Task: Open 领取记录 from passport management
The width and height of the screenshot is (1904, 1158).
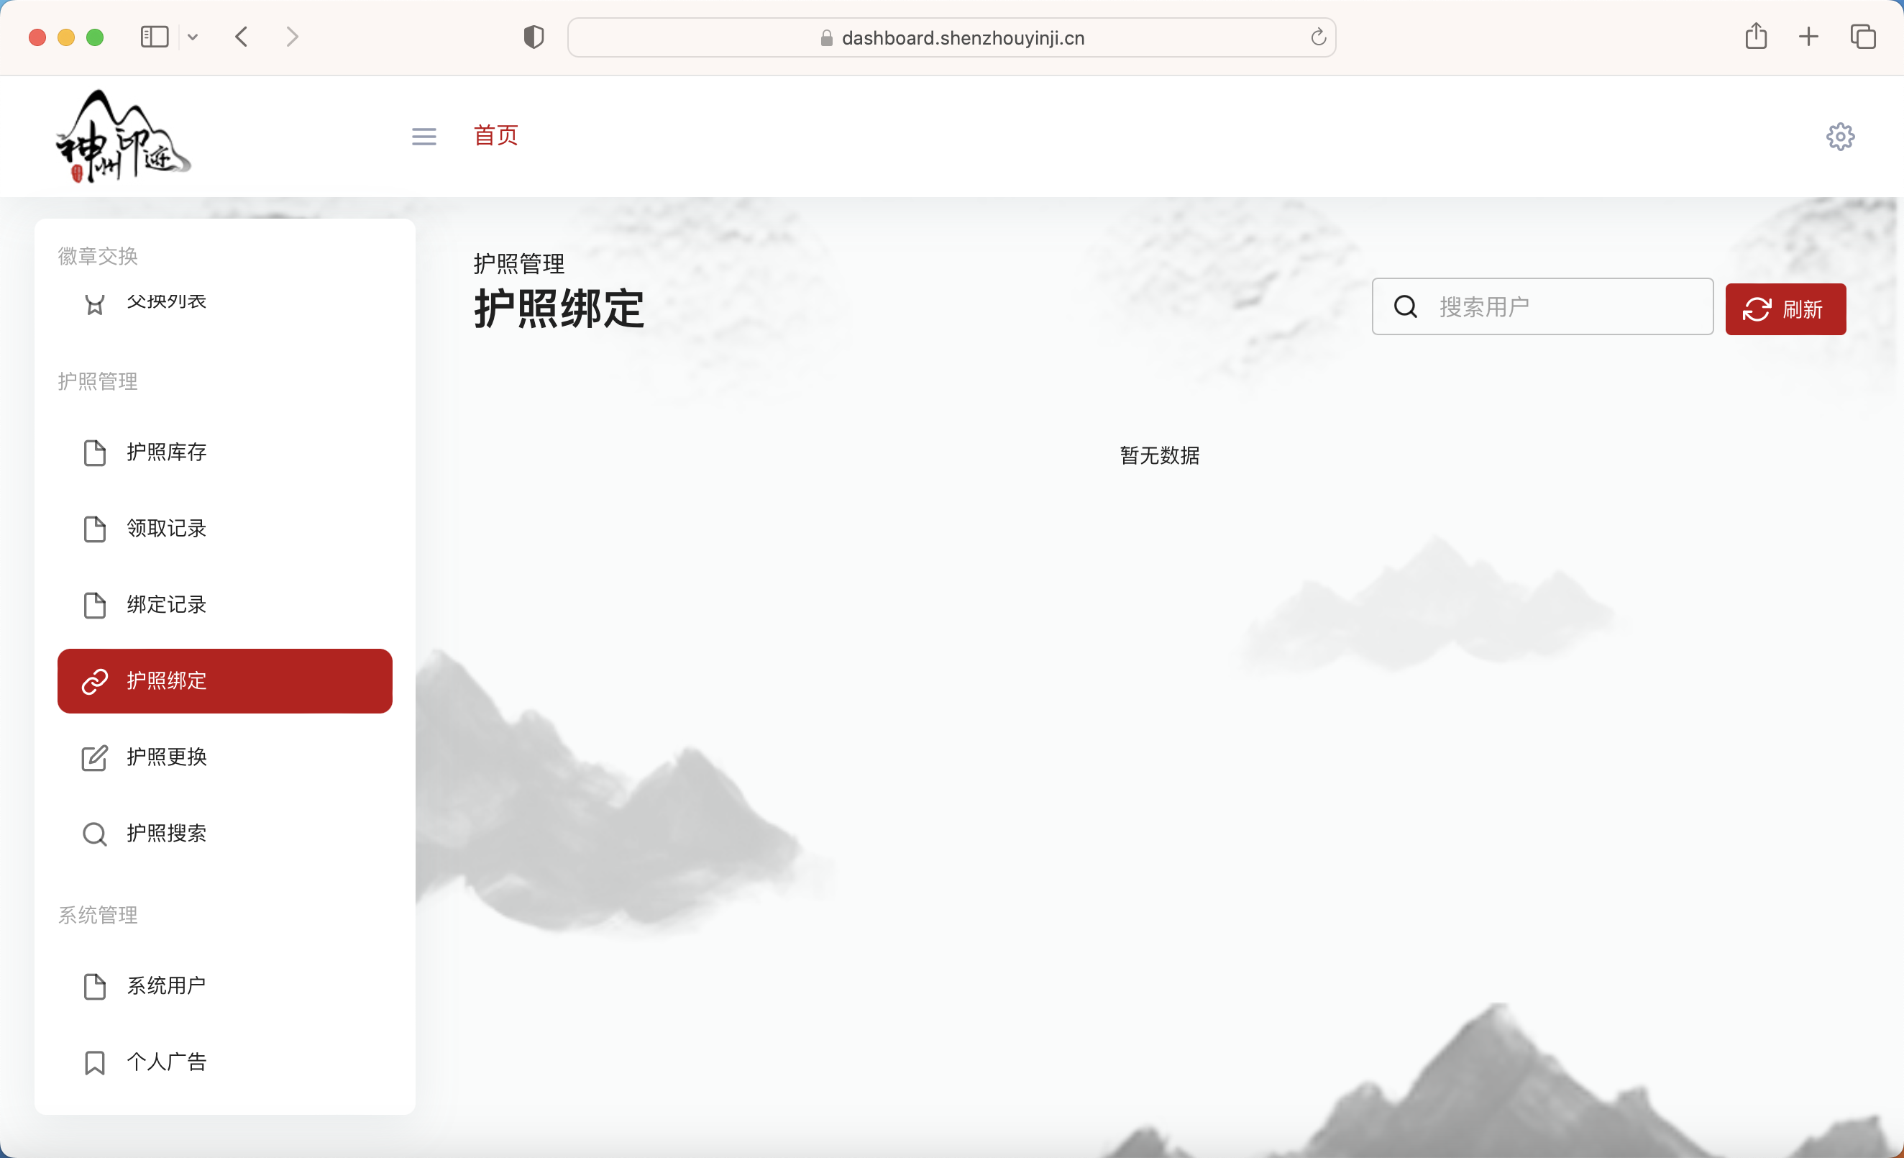Action: (x=166, y=529)
